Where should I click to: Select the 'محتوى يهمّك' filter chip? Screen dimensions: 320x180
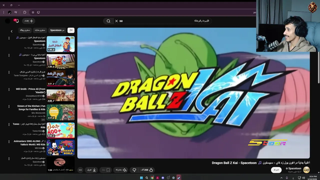pyautogui.click(x=25, y=30)
